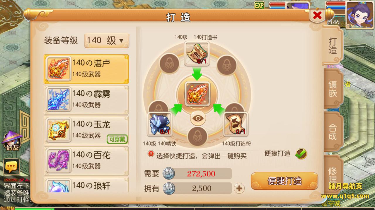Select the 140の玉龙 list entry

click(x=86, y=130)
